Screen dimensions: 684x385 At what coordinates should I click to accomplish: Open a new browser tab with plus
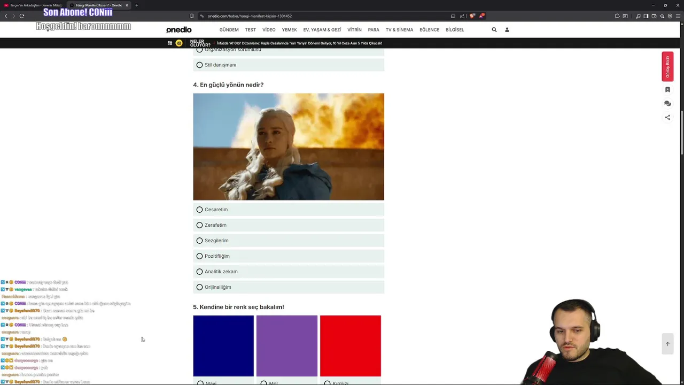coord(137,5)
